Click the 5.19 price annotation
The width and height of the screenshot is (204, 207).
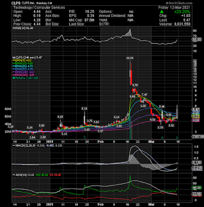(x=84, y=109)
